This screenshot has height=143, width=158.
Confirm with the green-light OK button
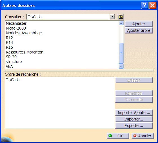pyautogui.click(x=118, y=136)
